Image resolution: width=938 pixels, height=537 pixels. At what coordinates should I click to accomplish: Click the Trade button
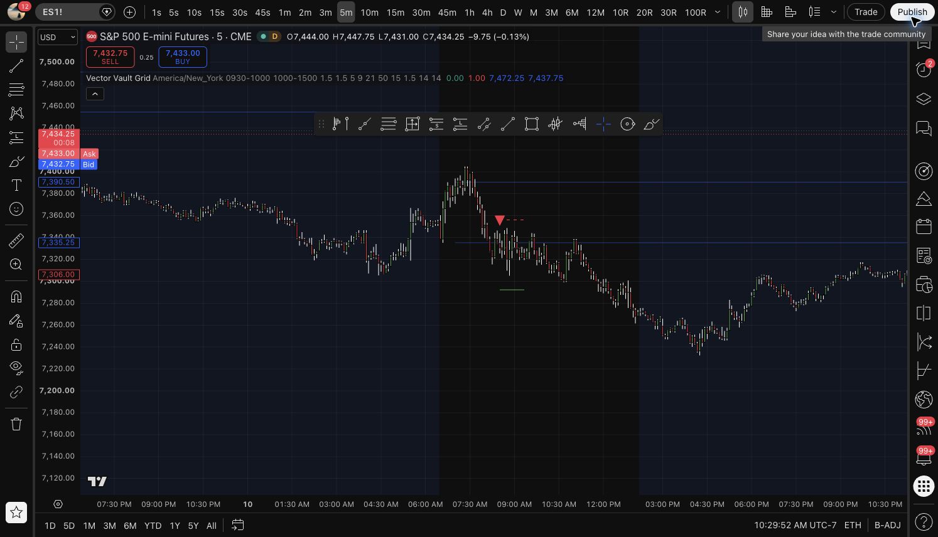pyautogui.click(x=866, y=12)
